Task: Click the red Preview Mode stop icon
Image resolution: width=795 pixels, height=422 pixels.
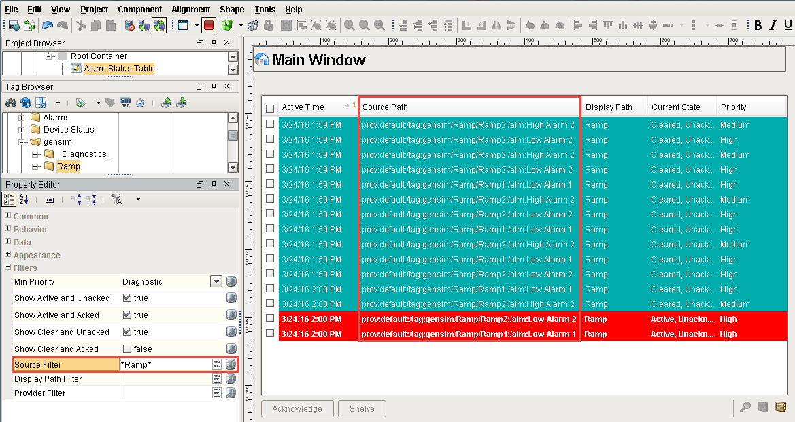Action: 209,25
